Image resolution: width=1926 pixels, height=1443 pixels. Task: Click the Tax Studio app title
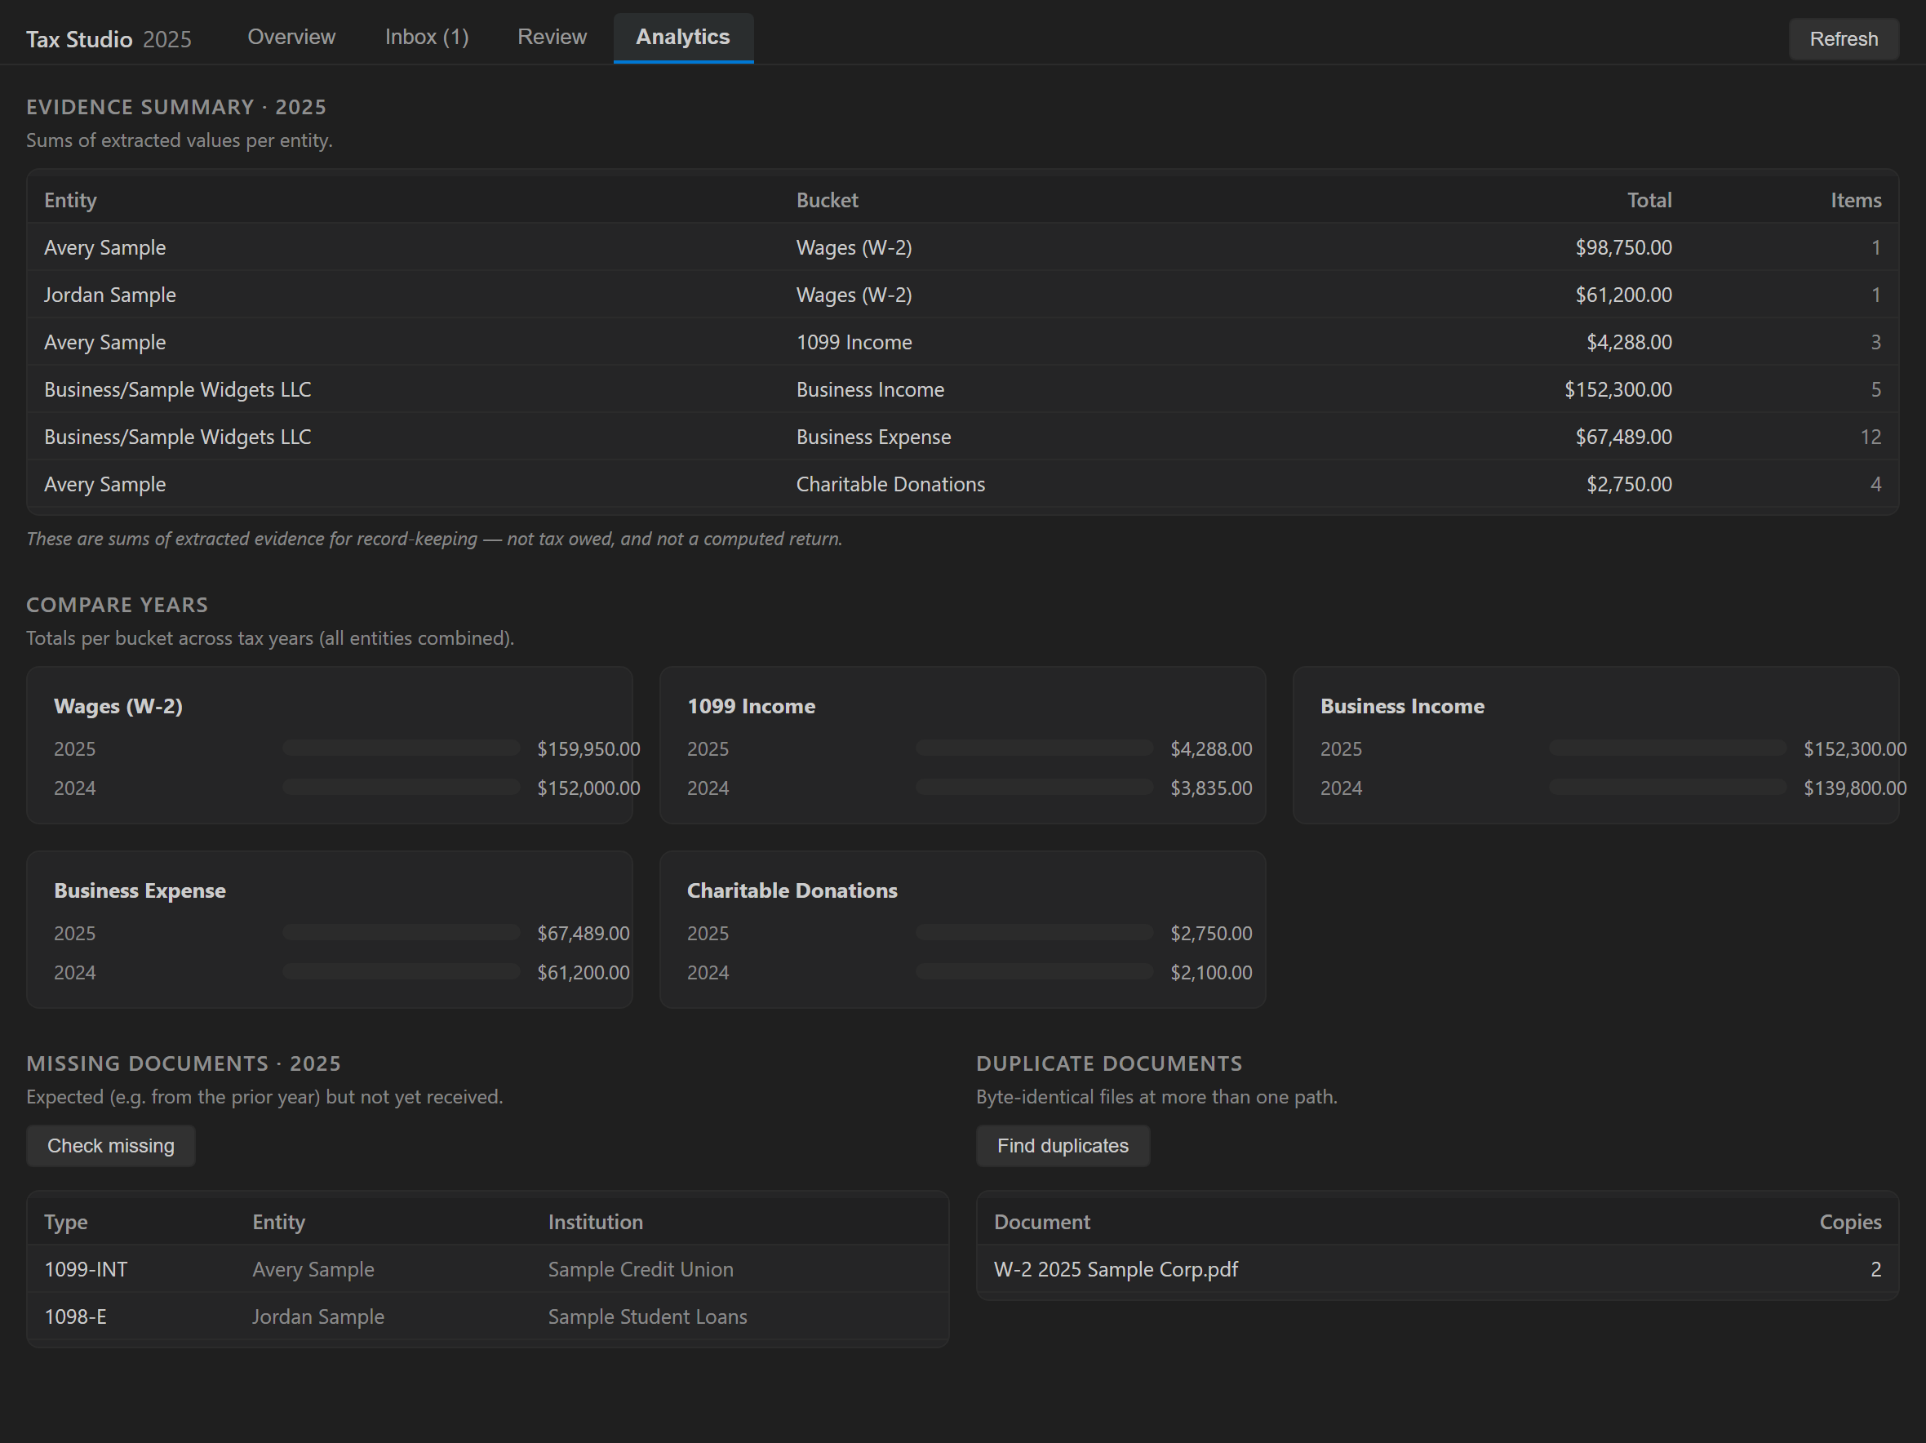[x=79, y=39]
